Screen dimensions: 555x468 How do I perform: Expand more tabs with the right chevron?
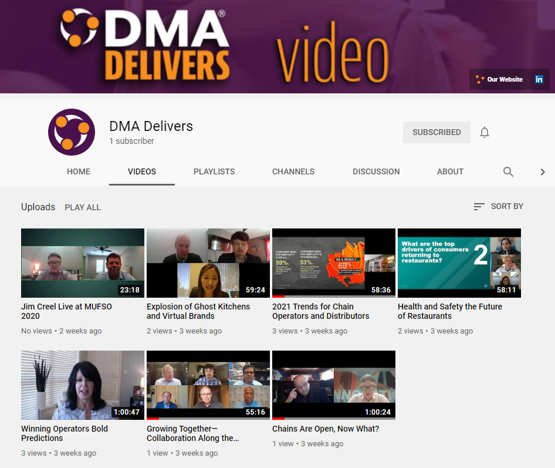click(542, 172)
